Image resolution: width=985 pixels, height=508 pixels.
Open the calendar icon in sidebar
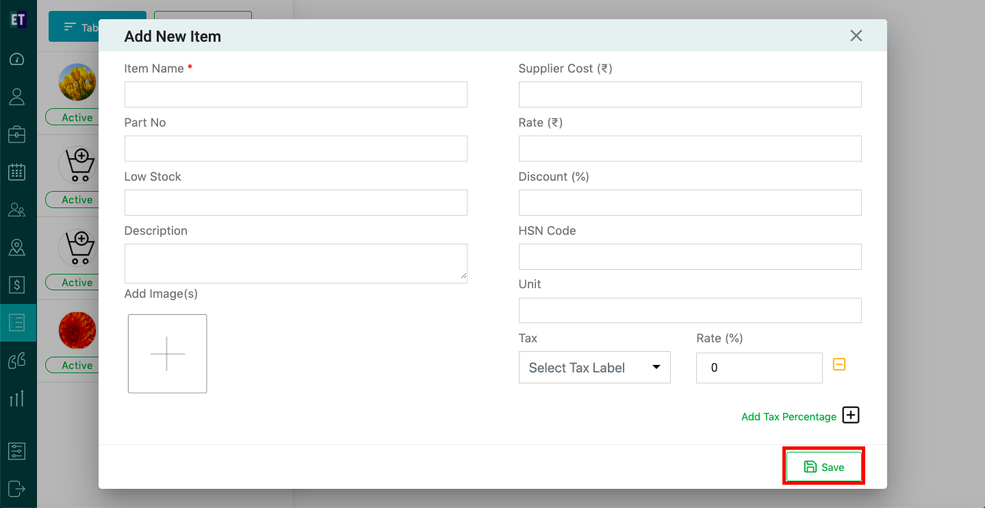coord(17,172)
